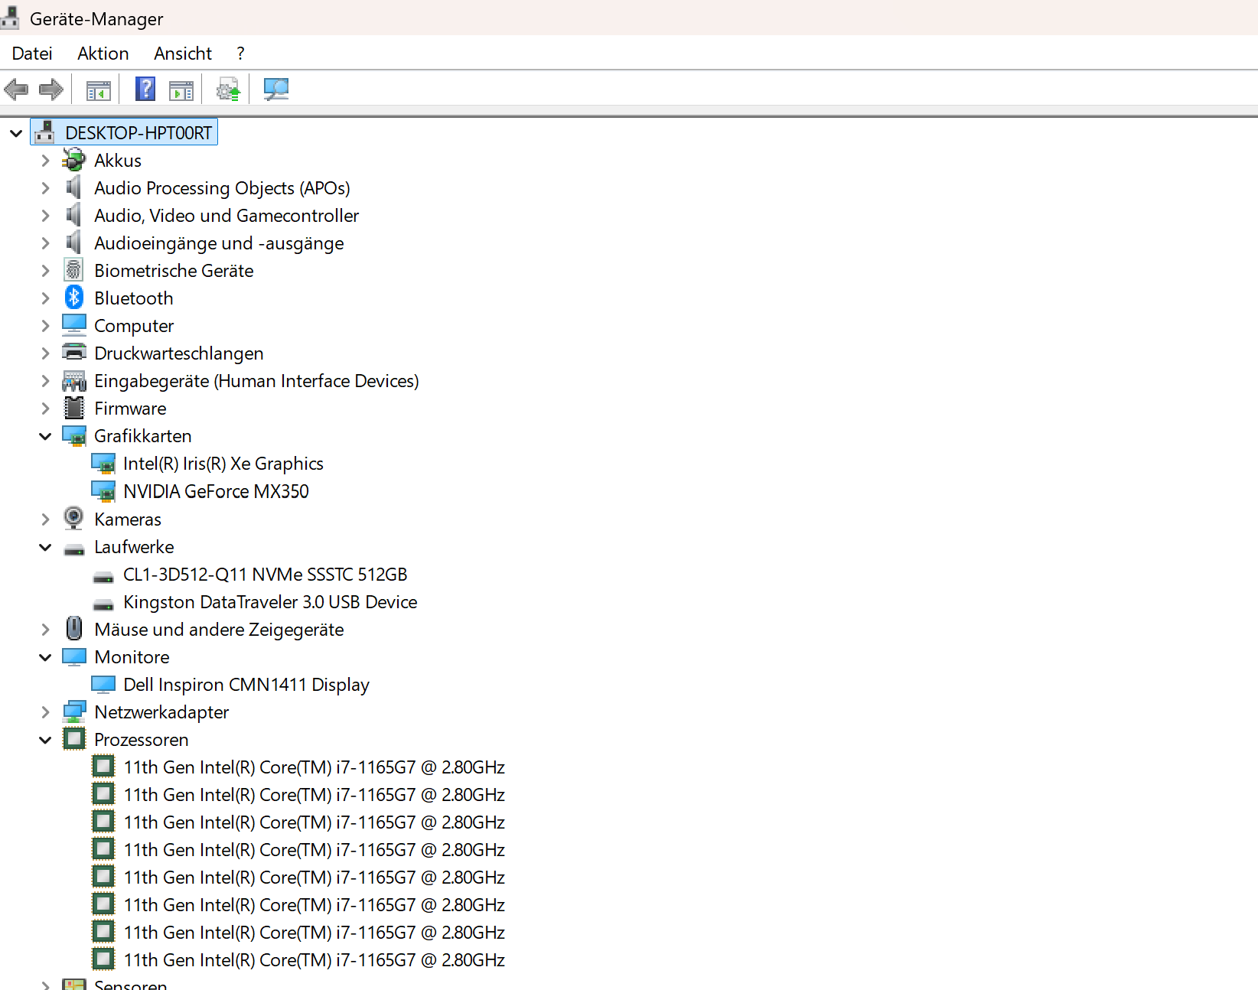Click the blue Bluetooth icon

73,298
